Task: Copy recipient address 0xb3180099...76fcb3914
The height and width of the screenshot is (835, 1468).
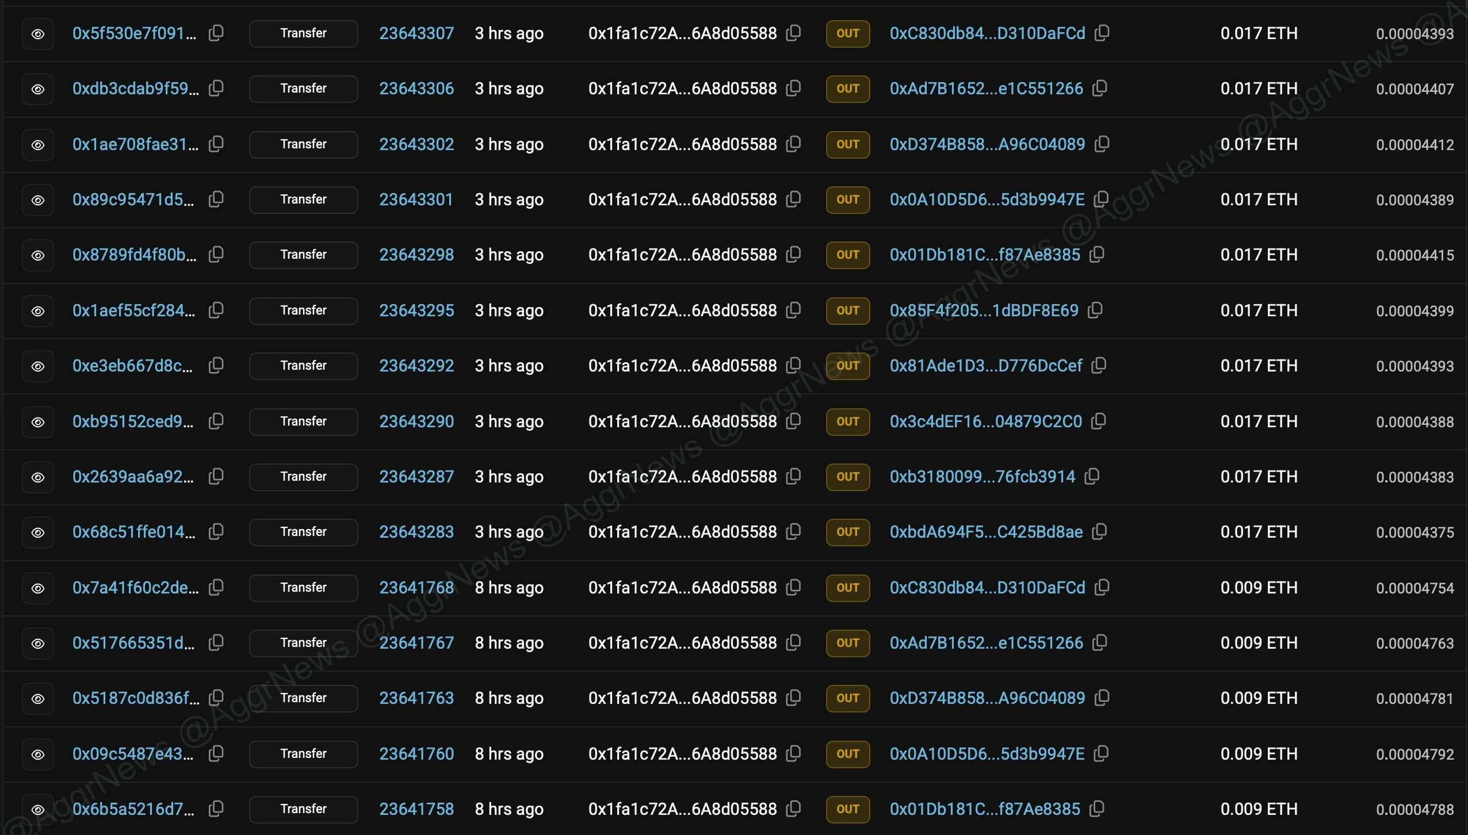Action: [x=1092, y=477]
